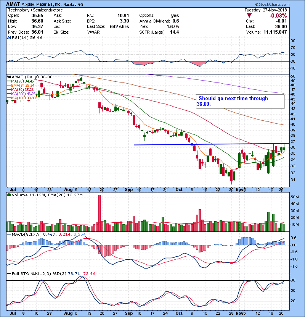Click the Last Size 642 shrs value
The width and height of the screenshot is (305, 317).
(x=119, y=26)
